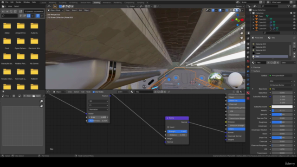Open the node editor Add menu
Image resolution: width=297 pixels, height=167 pixels.
pos(83,92)
